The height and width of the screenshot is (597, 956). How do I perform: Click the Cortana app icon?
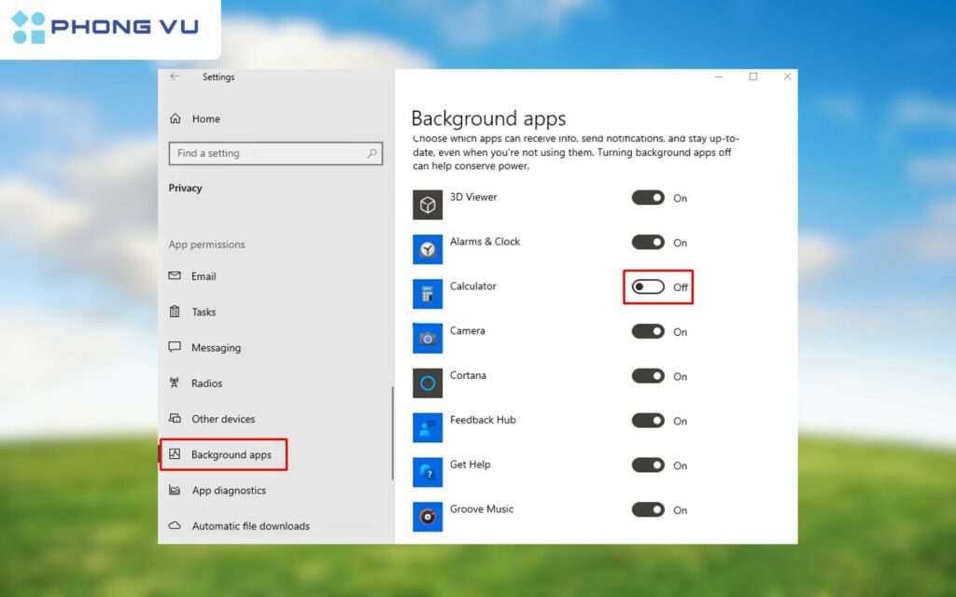point(427,382)
